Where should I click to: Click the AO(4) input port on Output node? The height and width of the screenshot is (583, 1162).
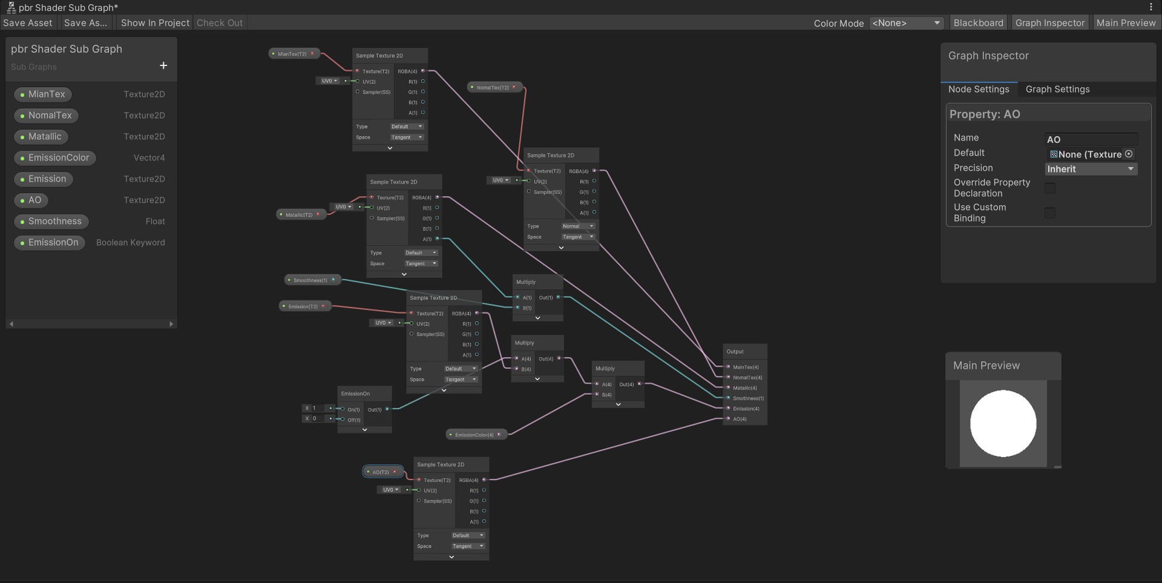pyautogui.click(x=728, y=418)
